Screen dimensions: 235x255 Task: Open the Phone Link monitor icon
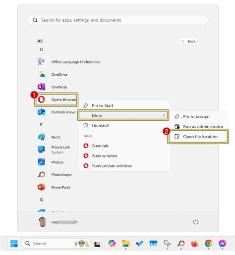click(41, 150)
